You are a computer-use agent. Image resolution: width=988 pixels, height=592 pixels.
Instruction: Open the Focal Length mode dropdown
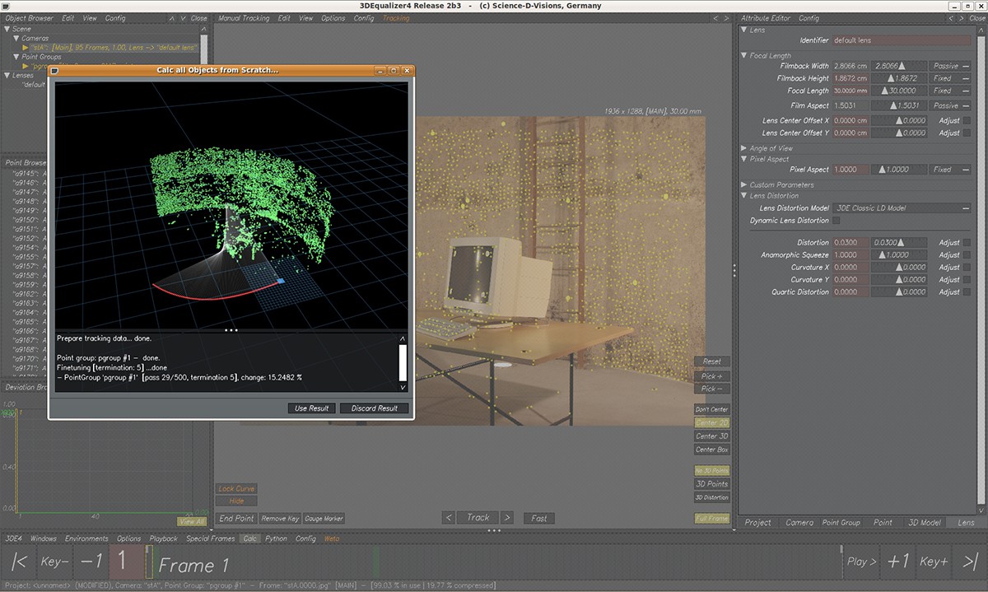click(x=951, y=91)
